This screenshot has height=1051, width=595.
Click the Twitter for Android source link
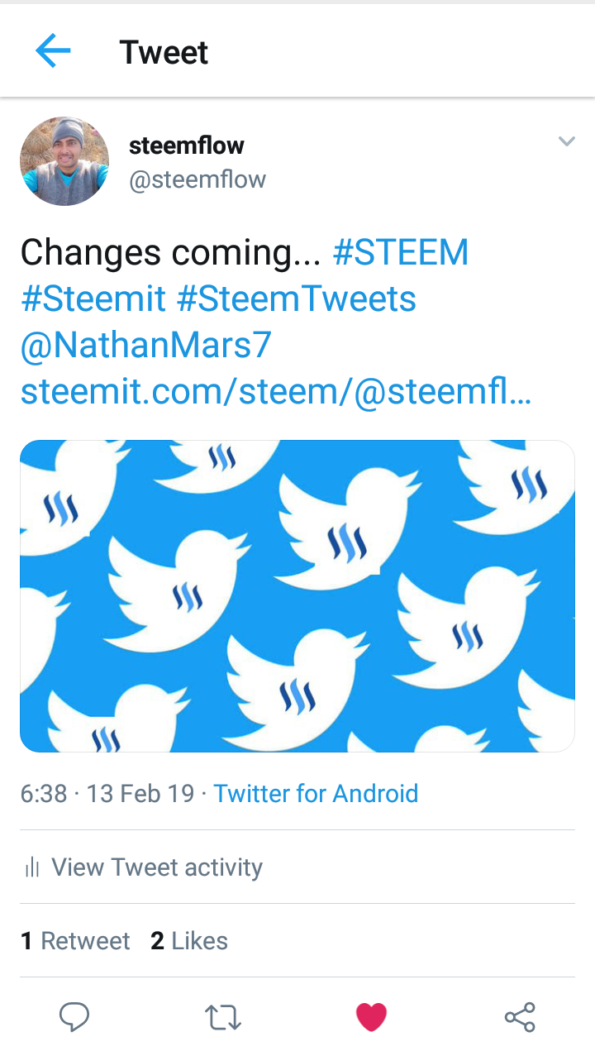click(316, 794)
